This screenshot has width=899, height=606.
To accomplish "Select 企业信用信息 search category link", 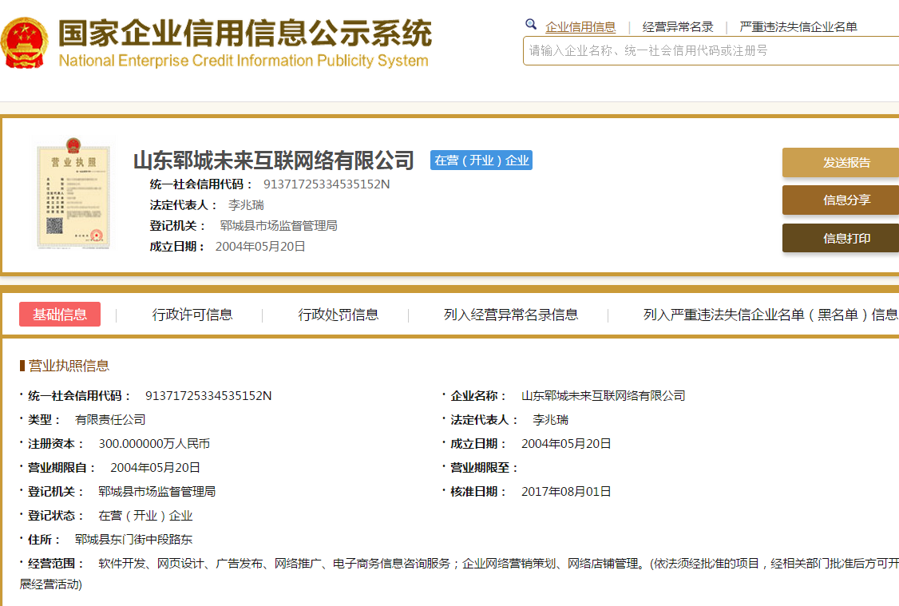I will [x=580, y=27].
